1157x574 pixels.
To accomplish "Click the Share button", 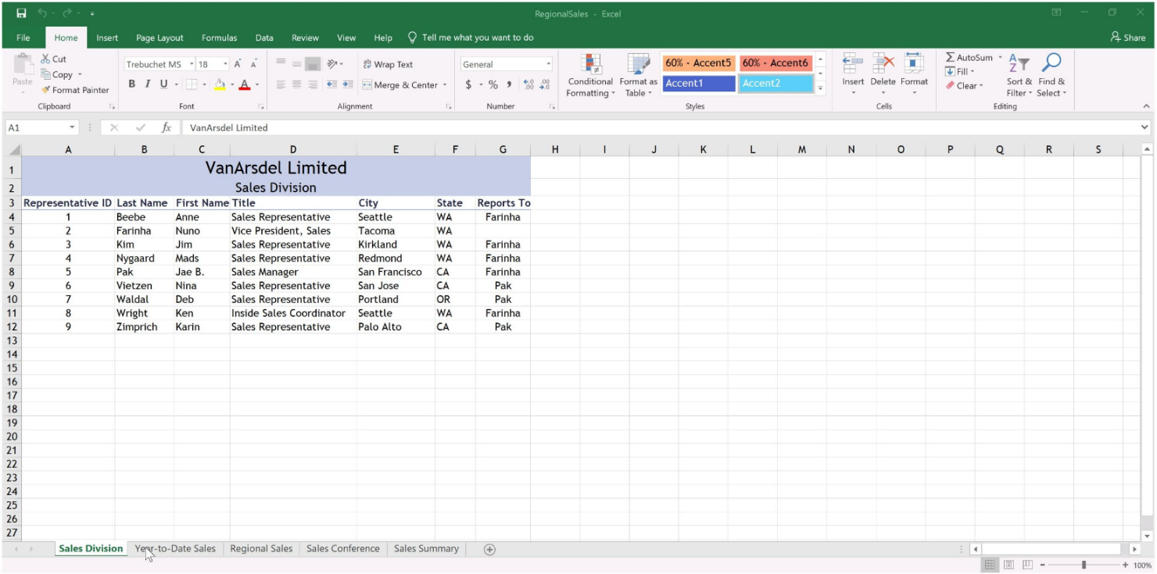I will (1128, 37).
